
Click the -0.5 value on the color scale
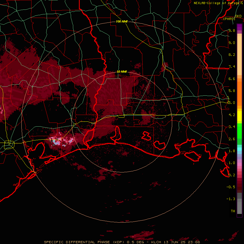(231, 187)
